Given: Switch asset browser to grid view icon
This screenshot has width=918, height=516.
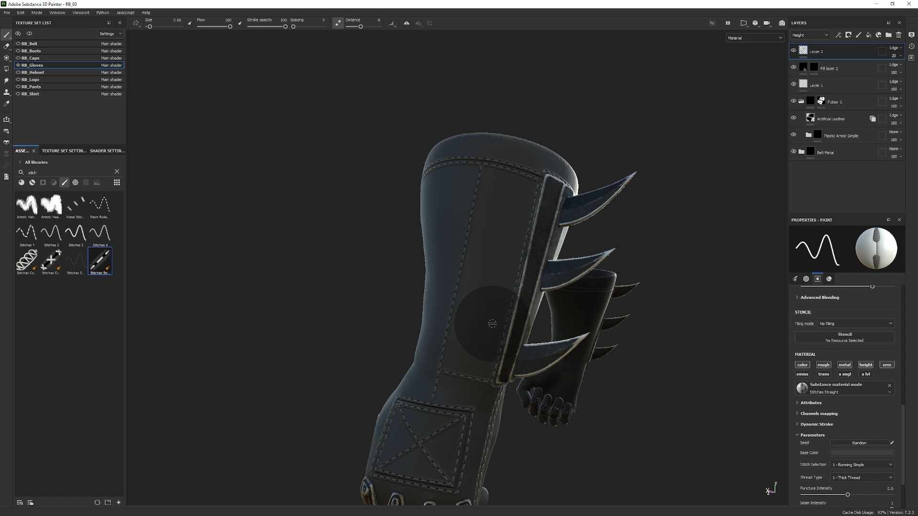Looking at the screenshot, I should [x=117, y=183].
